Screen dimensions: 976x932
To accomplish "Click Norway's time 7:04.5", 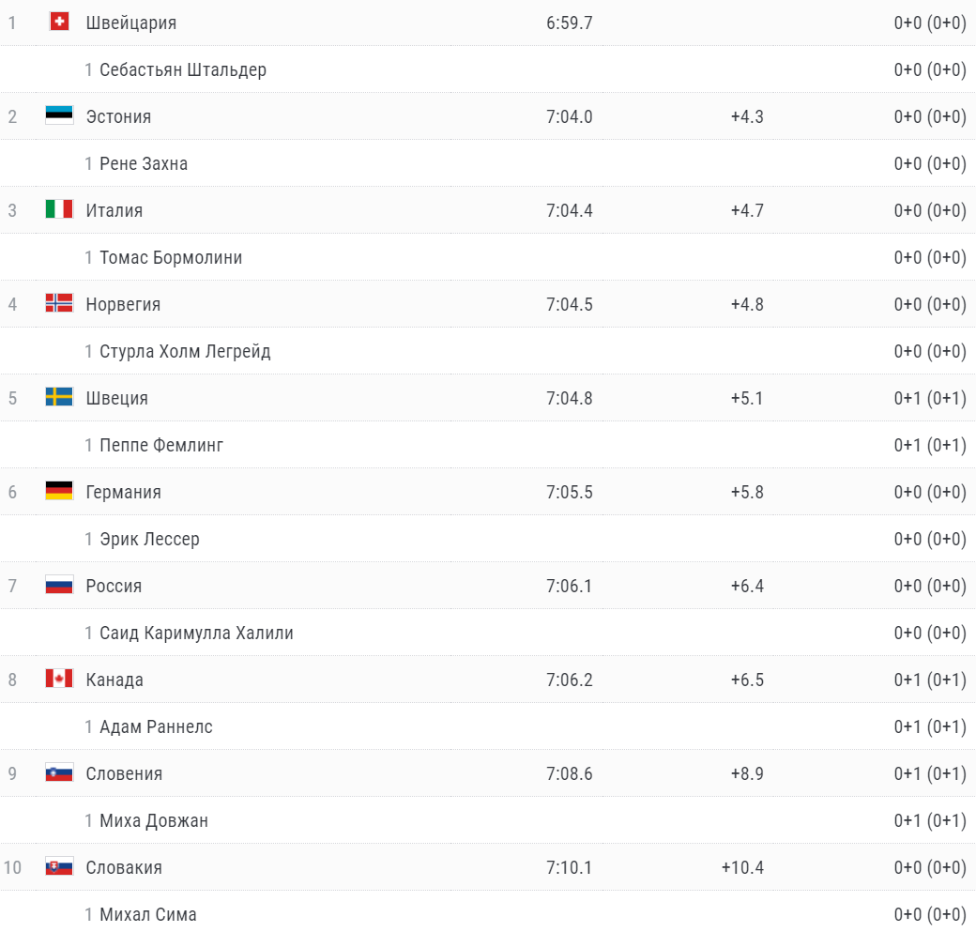I will [x=569, y=304].
